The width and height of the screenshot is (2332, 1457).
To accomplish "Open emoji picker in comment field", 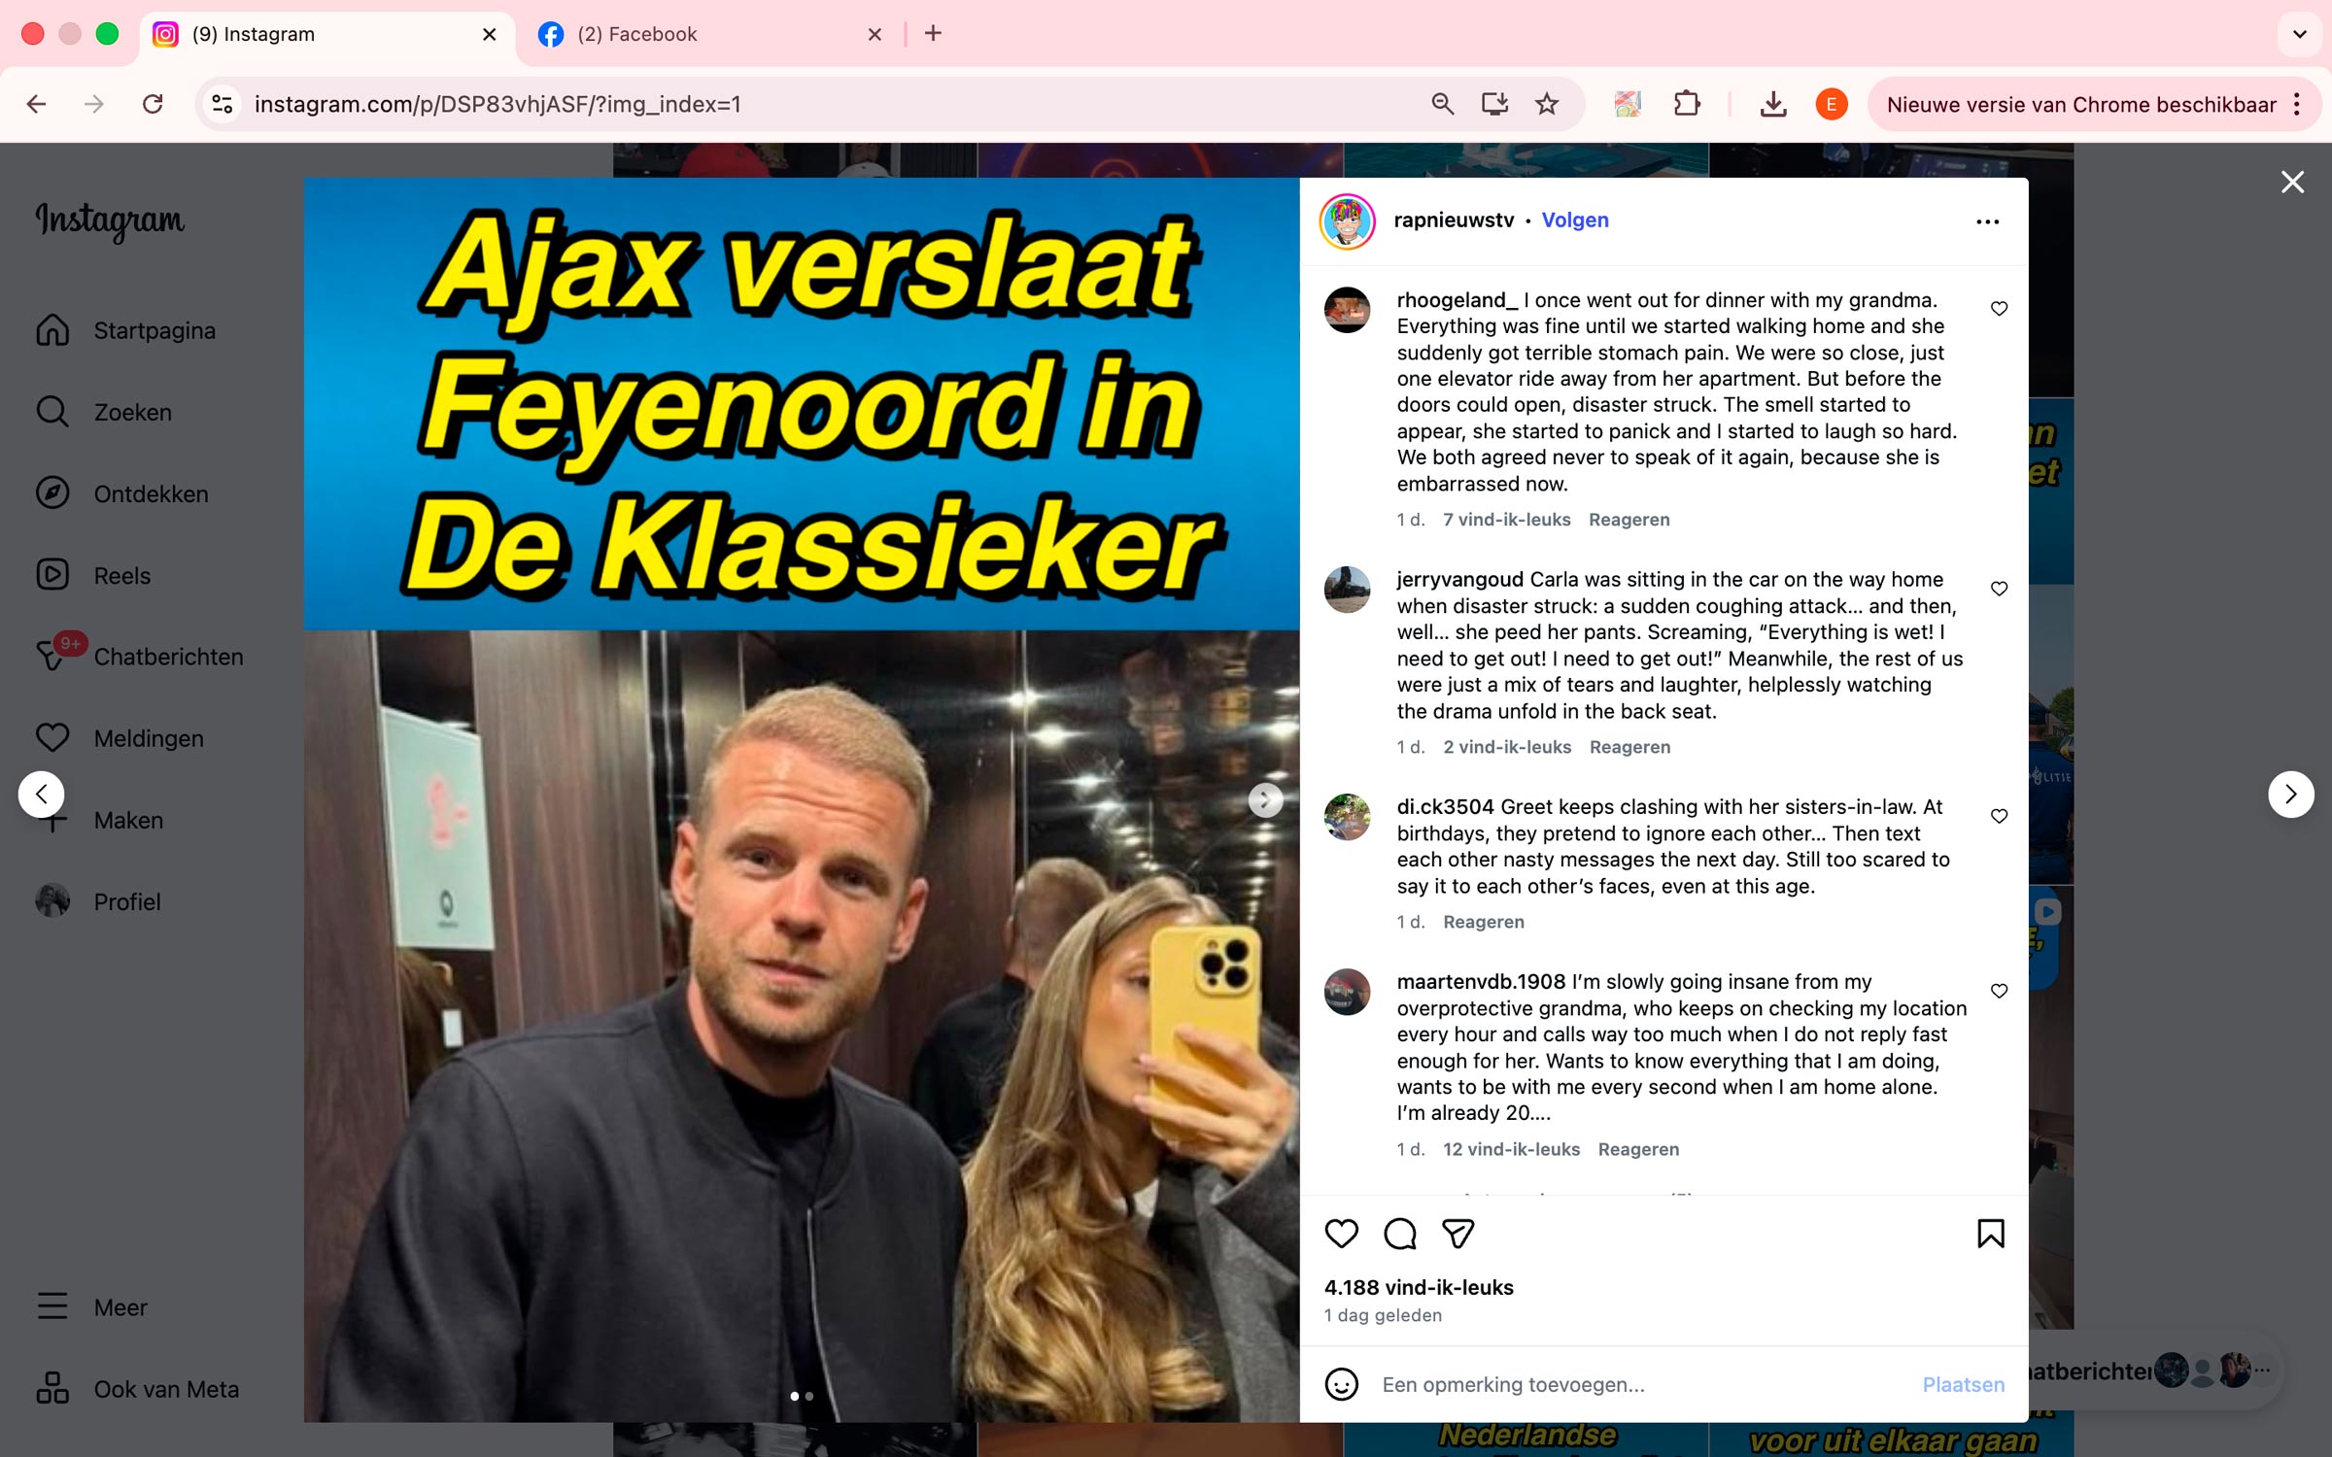I will (x=1341, y=1384).
